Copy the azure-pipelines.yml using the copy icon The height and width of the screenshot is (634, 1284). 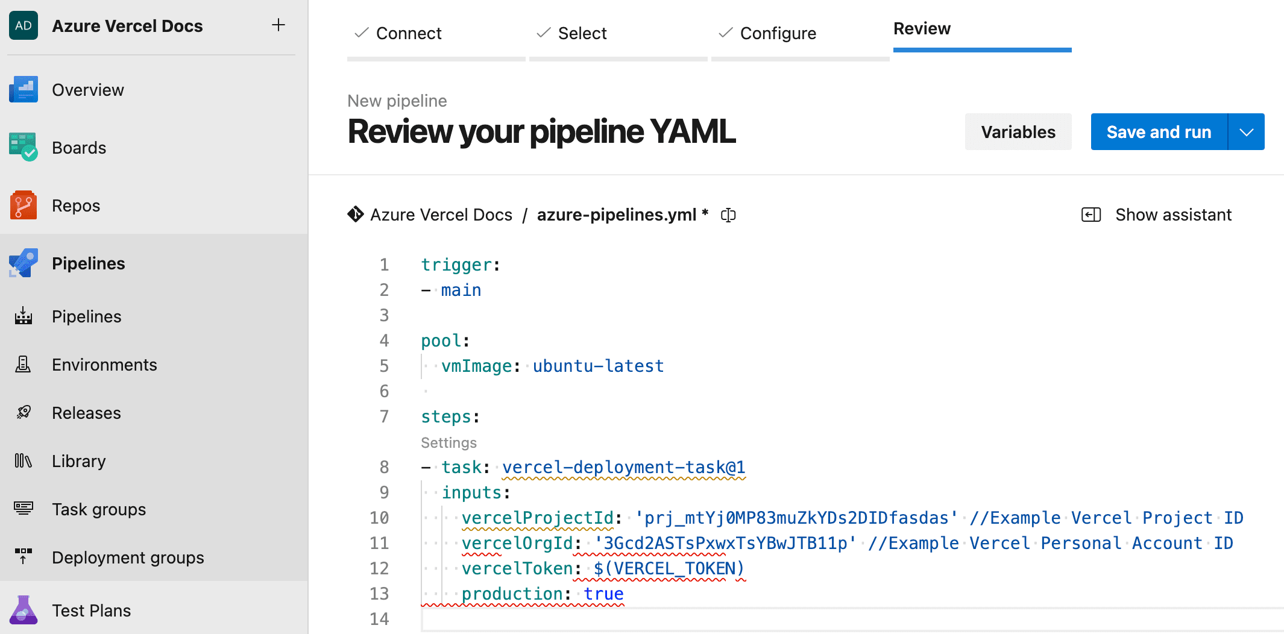[x=728, y=215]
